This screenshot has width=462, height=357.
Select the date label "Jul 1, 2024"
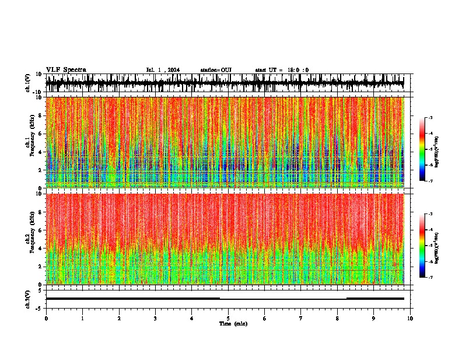[163, 70]
